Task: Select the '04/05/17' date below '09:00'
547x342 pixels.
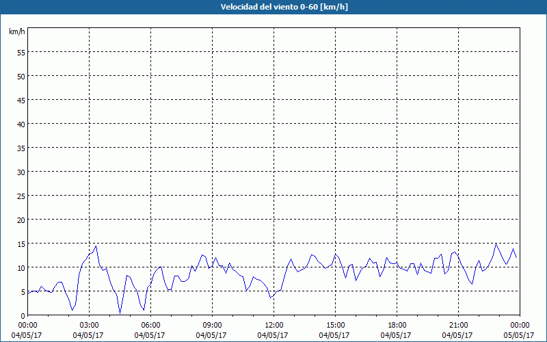Action: click(211, 335)
